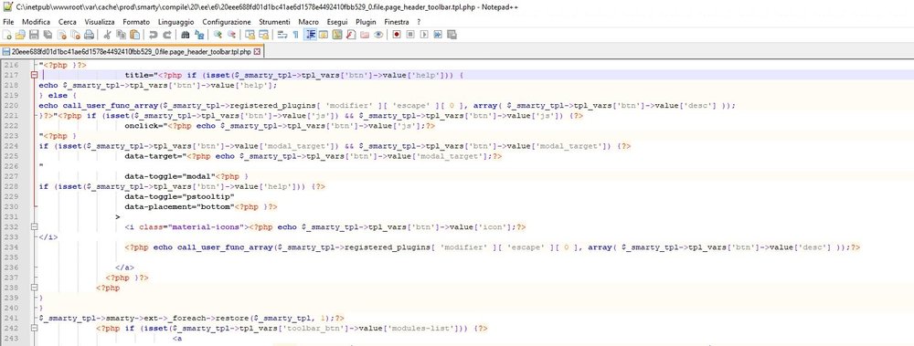Image resolution: width=914 pixels, height=346 pixels.
Task: Place the cursor on the } else { line
Action: tap(58, 95)
